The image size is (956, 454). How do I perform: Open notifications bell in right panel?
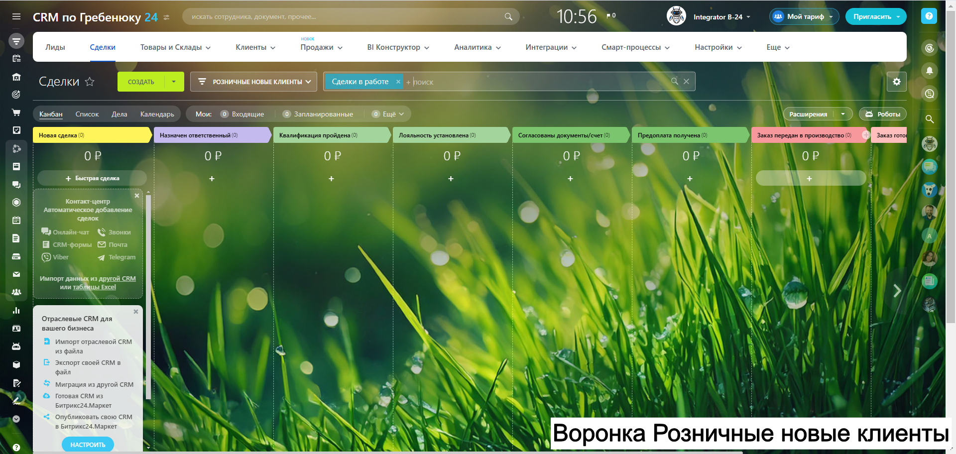pos(929,71)
